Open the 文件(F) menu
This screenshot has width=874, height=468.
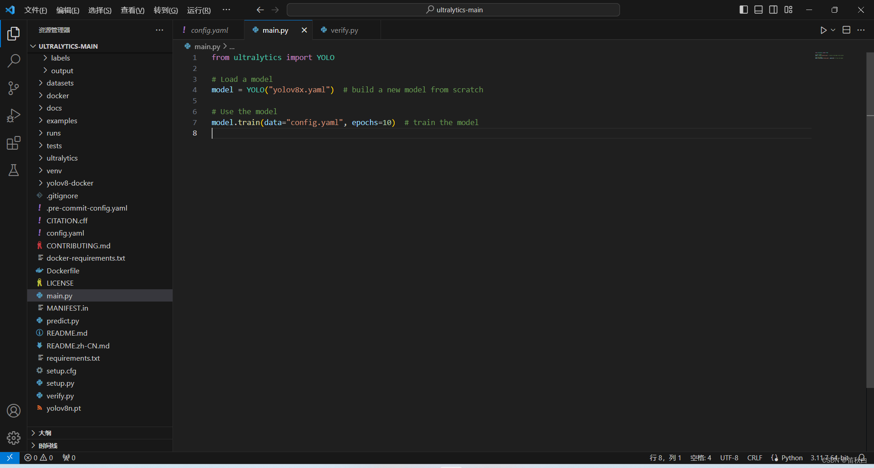36,10
